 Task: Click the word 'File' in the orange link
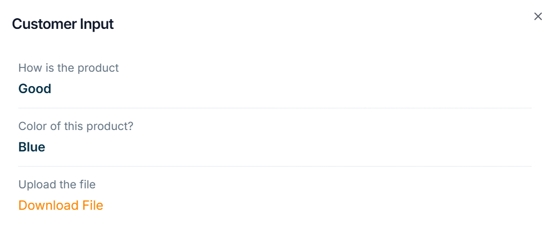point(92,205)
